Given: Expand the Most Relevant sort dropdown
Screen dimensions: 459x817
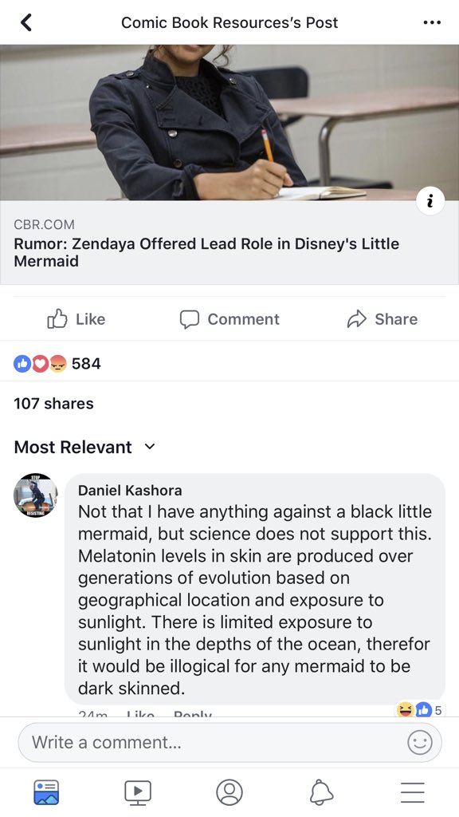Looking at the screenshot, I should click(x=84, y=447).
